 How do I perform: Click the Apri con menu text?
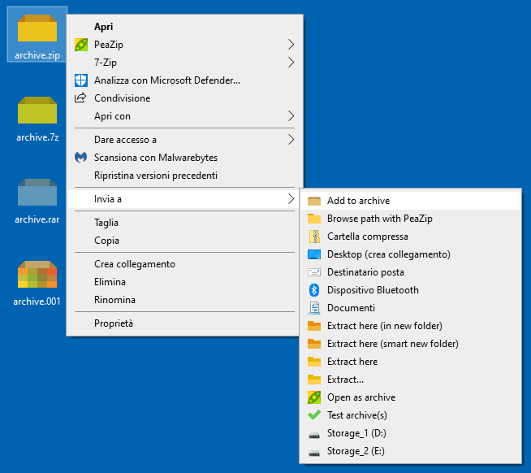(x=112, y=116)
